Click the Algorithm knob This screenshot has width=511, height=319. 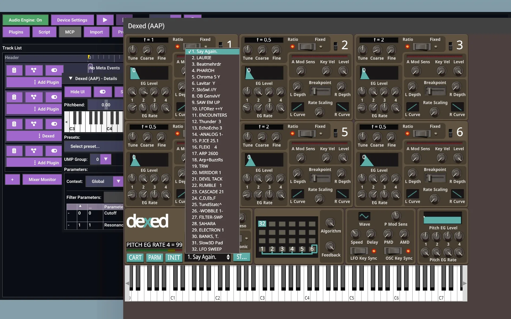(330, 223)
